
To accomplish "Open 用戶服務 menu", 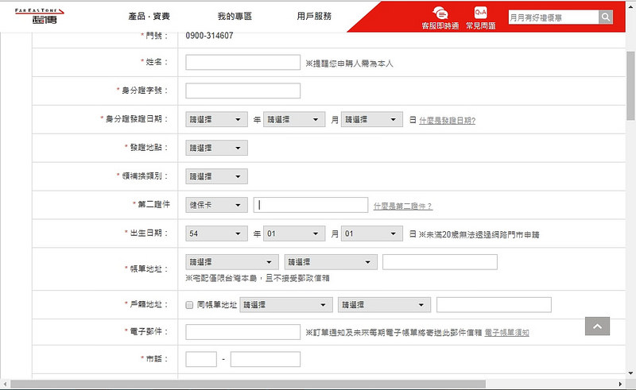I will click(x=313, y=16).
